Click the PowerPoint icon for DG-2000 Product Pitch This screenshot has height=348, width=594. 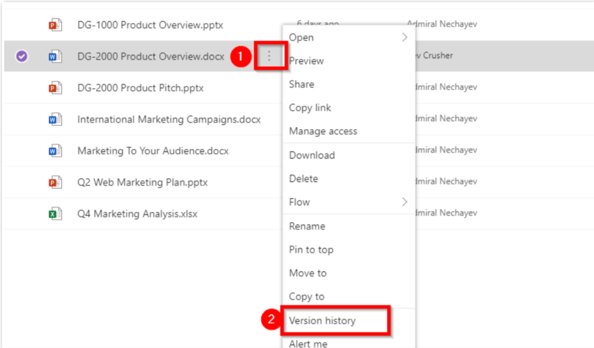[56, 87]
